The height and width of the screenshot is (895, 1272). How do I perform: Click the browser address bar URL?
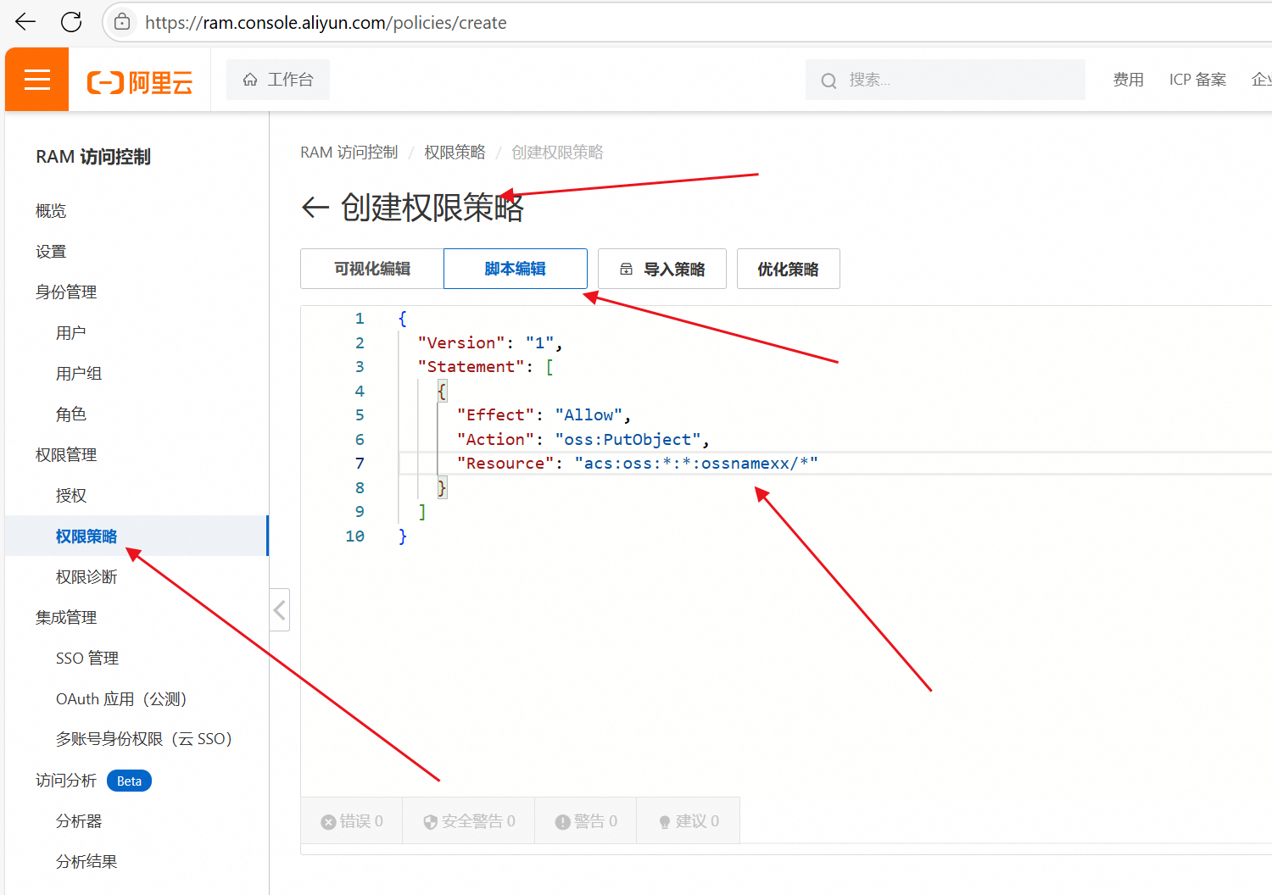pyautogui.click(x=326, y=23)
